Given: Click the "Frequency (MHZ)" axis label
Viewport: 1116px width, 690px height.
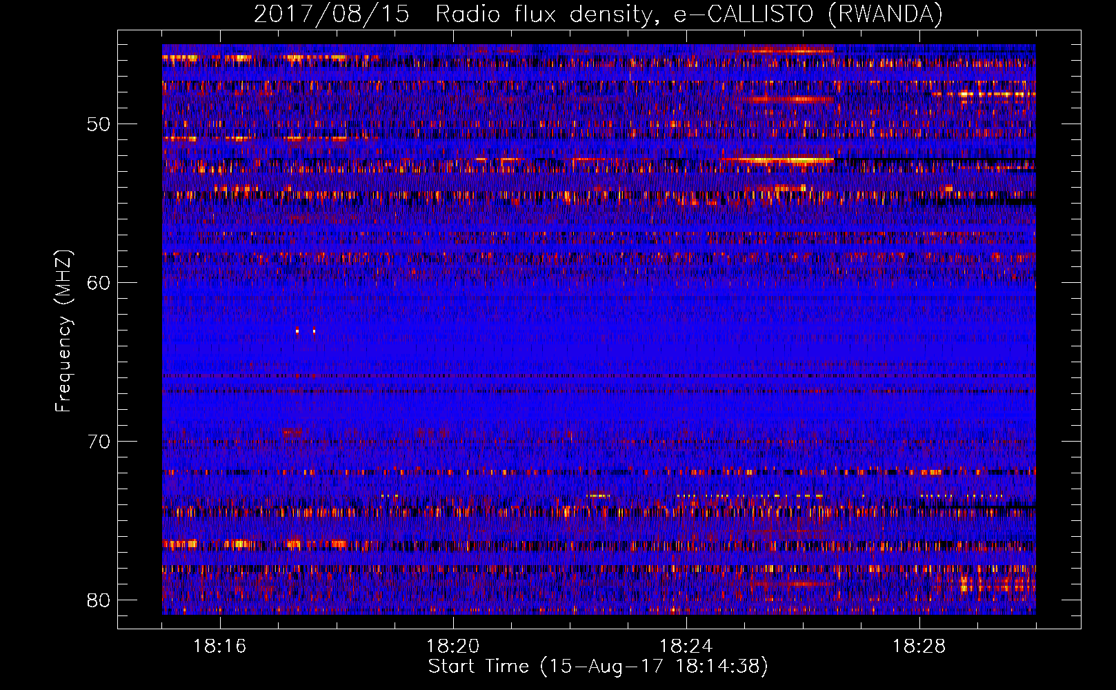Looking at the screenshot, I should point(63,331).
